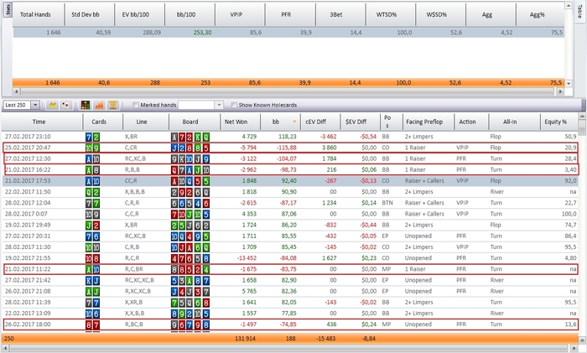Click the gold trophy icon
This screenshot has height=353, width=587.
click(112, 105)
